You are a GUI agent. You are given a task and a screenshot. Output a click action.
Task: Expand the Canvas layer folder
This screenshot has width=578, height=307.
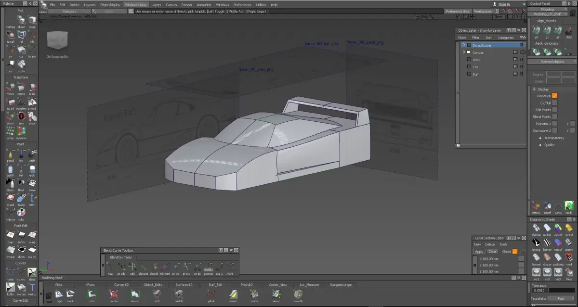click(x=463, y=52)
